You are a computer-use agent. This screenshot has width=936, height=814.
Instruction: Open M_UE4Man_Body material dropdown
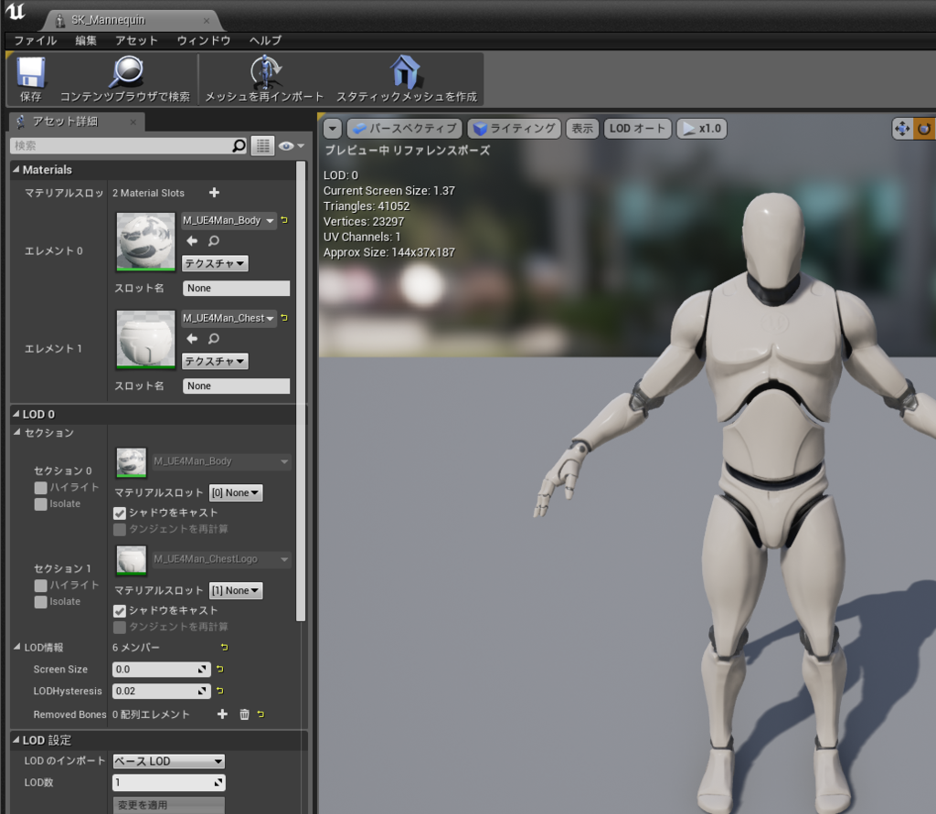(229, 220)
